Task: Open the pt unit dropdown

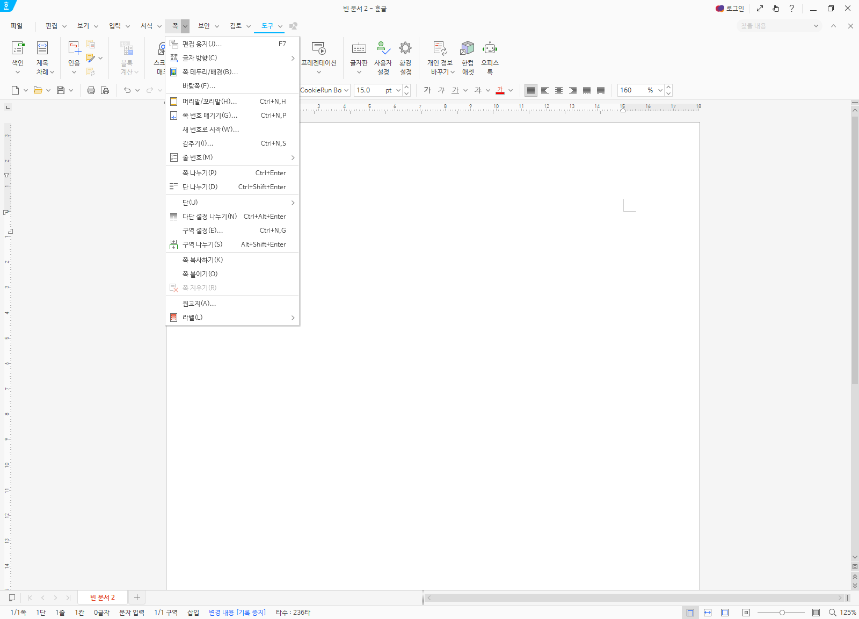Action: (x=398, y=90)
